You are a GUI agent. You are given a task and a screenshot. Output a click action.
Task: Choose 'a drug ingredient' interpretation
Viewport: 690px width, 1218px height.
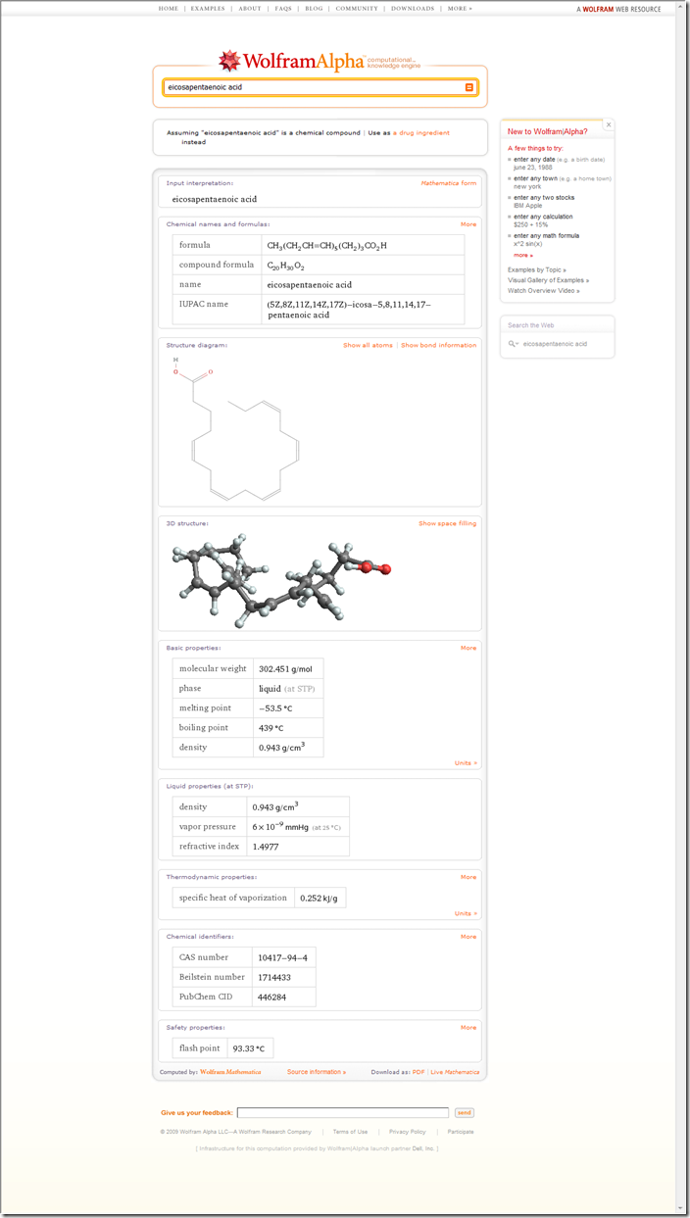(421, 132)
